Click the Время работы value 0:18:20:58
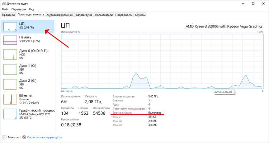Image resolution: width=269 pixels, height=143 pixels. (x=71, y=125)
